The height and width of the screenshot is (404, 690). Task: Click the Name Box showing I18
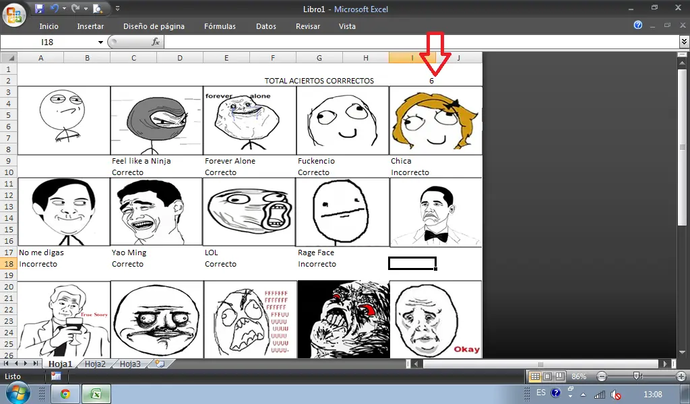point(49,42)
